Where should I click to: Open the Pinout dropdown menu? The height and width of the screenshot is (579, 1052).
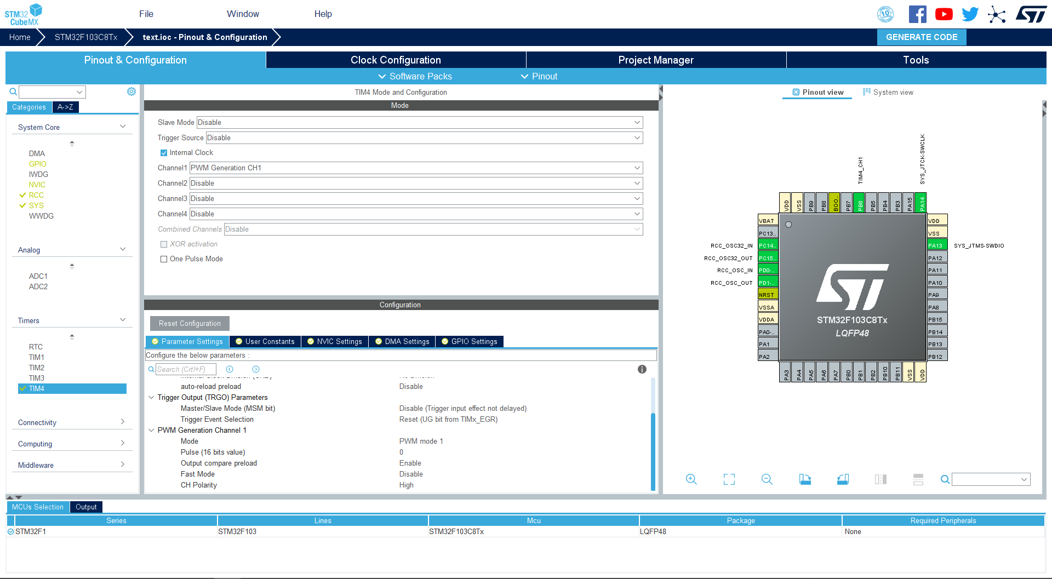tap(539, 77)
